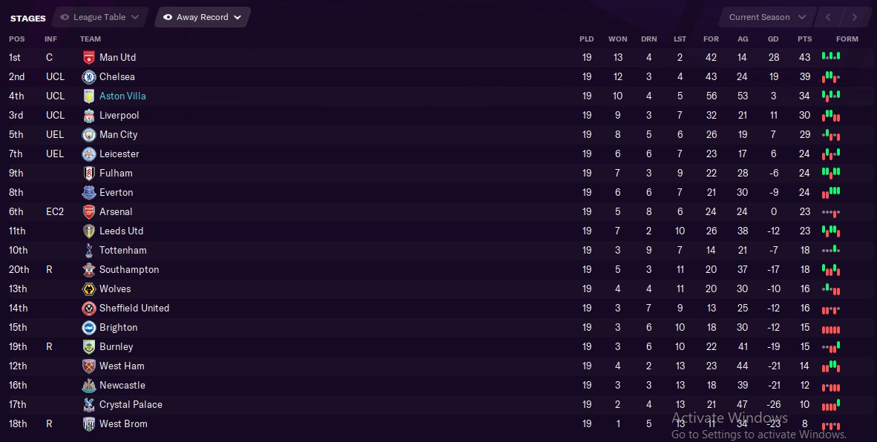This screenshot has height=442, width=877.
Task: Click the Newcastle club badge icon
Action: pyautogui.click(x=89, y=385)
